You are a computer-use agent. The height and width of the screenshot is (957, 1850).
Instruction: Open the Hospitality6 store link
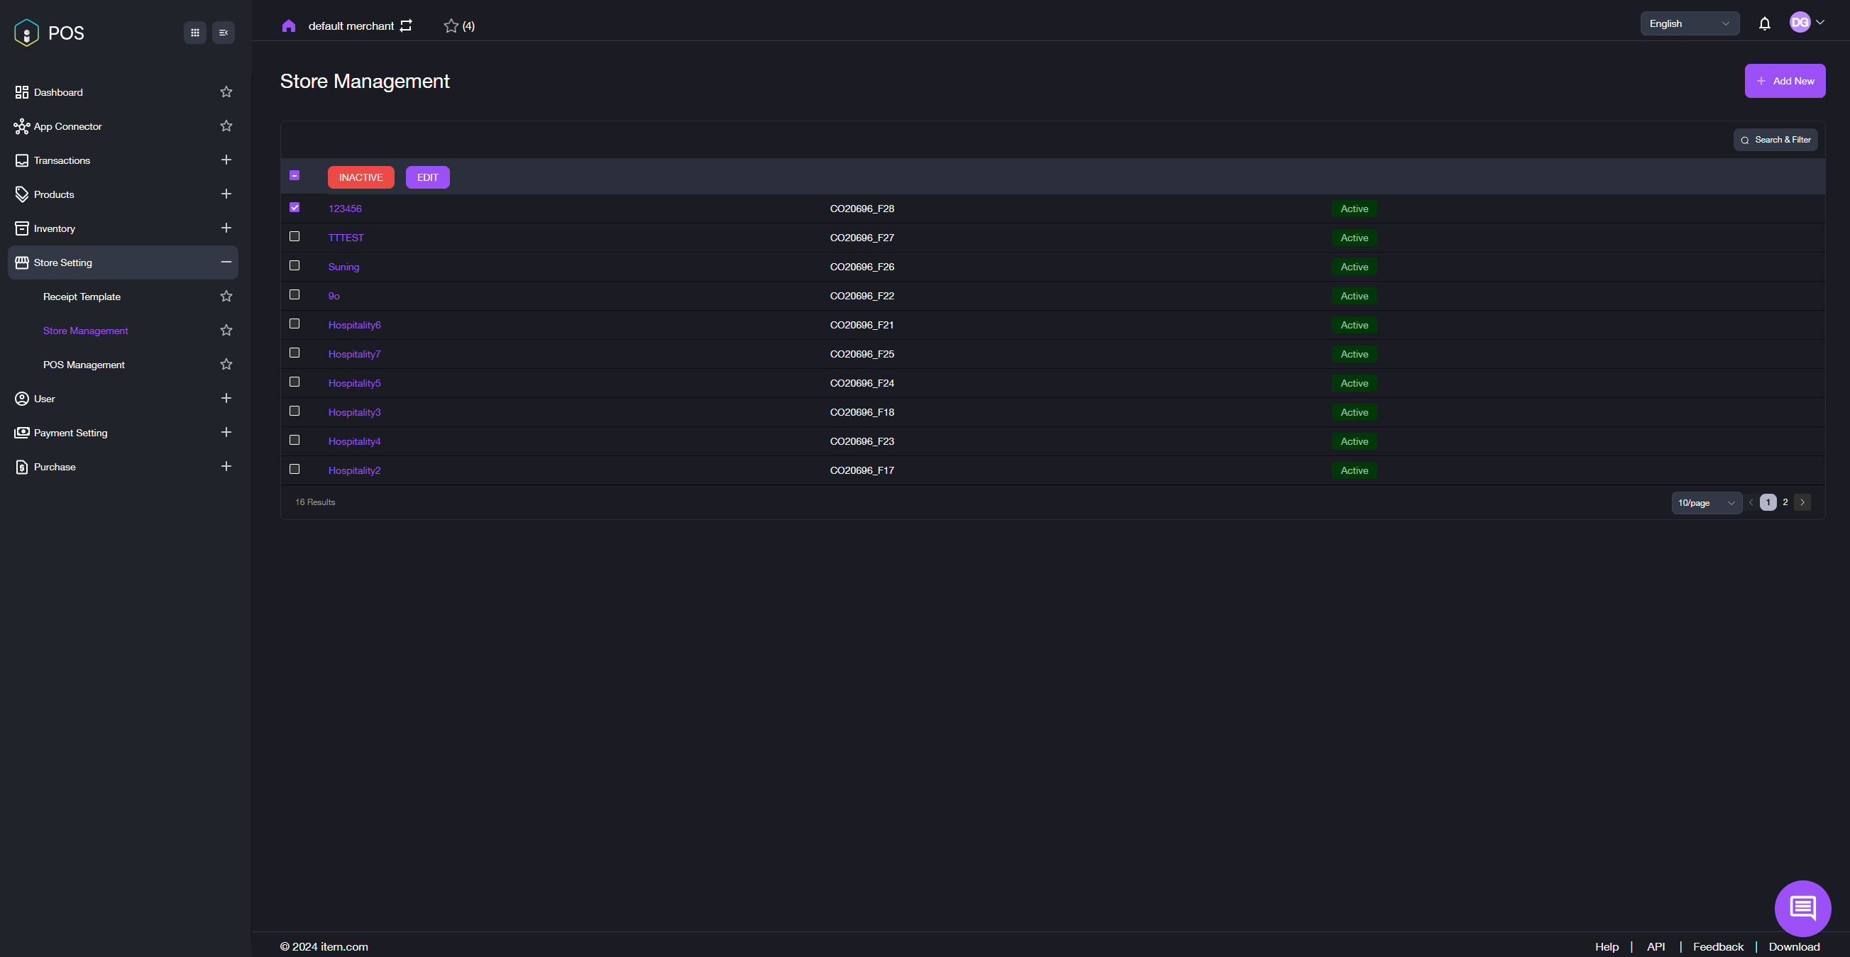coord(354,325)
